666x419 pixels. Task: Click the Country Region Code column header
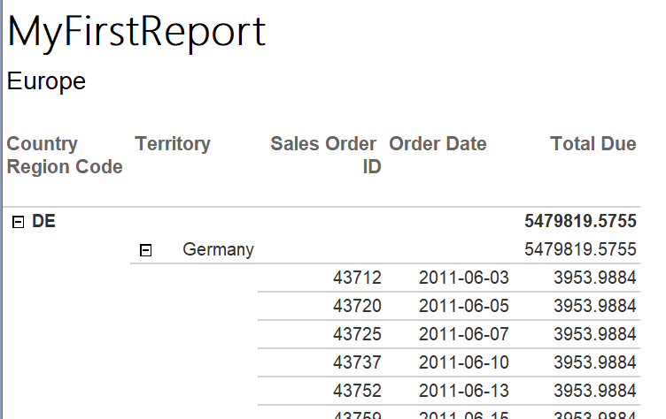(65, 156)
